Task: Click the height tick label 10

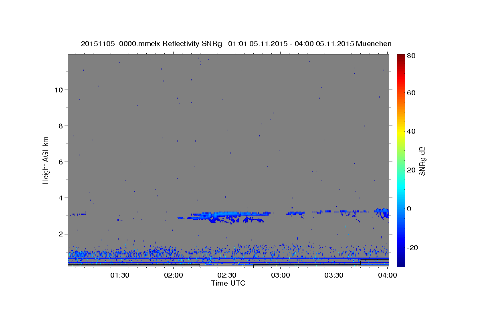Action: coord(59,90)
